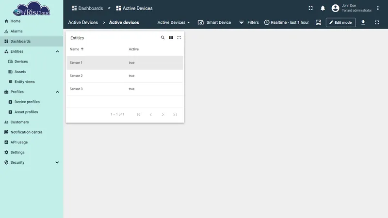Viewport: 388px width, 218px height.
Task: Expand dashboard fullscreen icon right of download
Action: (377, 22)
